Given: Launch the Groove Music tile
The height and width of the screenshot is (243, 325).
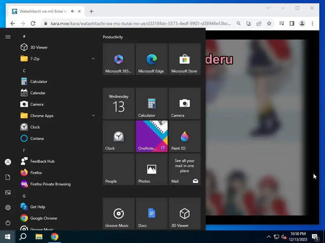Looking at the screenshot, I should pos(119,214).
